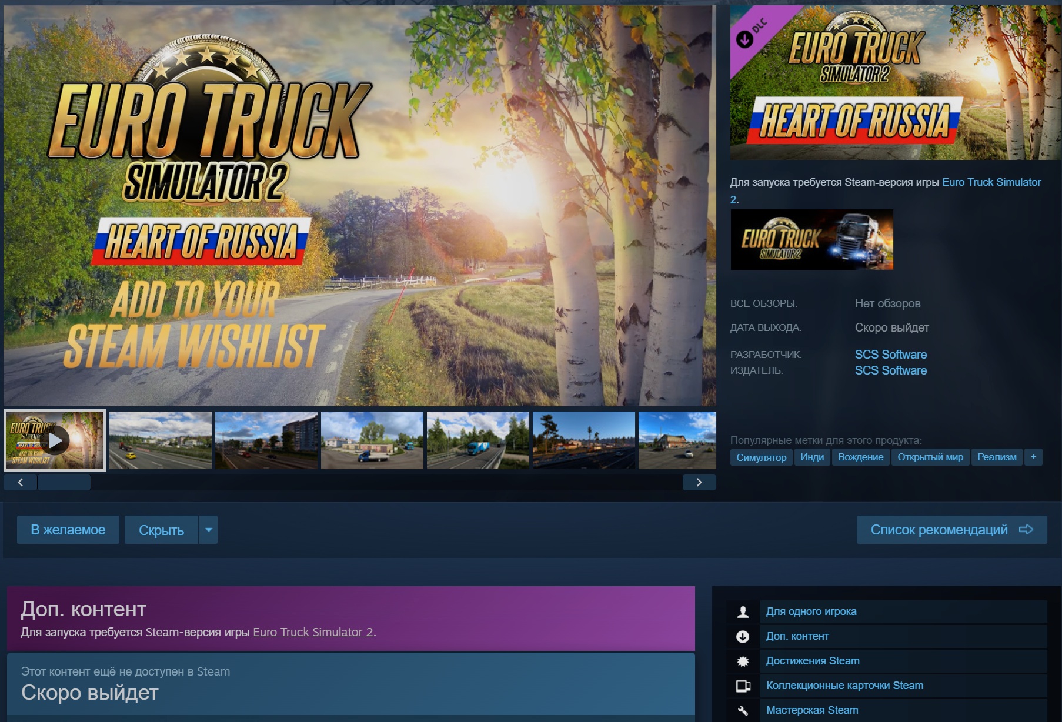The height and width of the screenshot is (722, 1062).
Task: Click the screenshot strip scrollbar handle
Action: tap(64, 483)
